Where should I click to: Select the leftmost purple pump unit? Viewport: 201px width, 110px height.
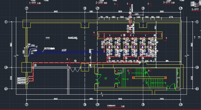click(x=109, y=47)
